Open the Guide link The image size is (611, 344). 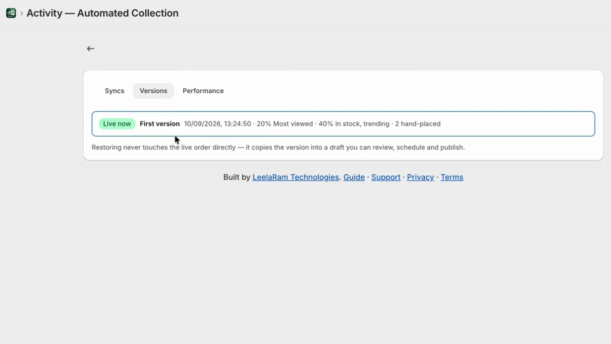(x=354, y=177)
